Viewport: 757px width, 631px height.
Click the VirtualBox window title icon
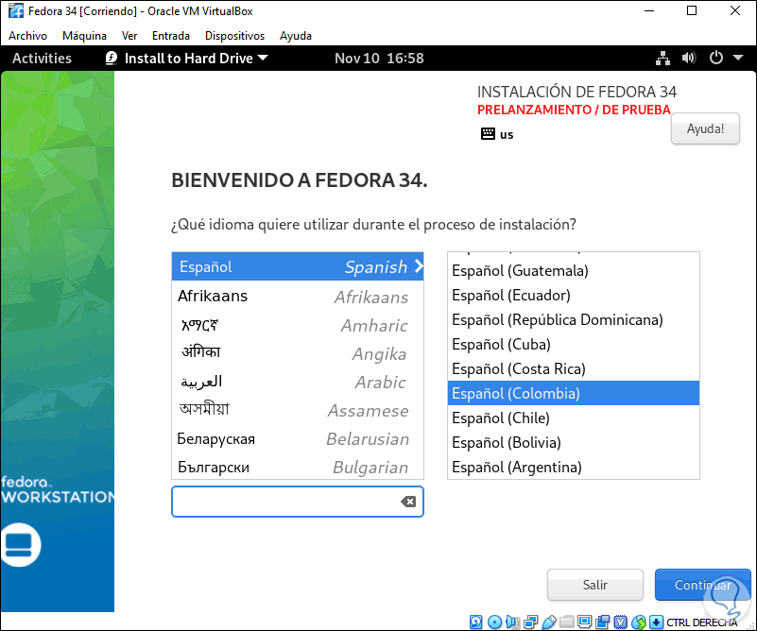(x=15, y=11)
